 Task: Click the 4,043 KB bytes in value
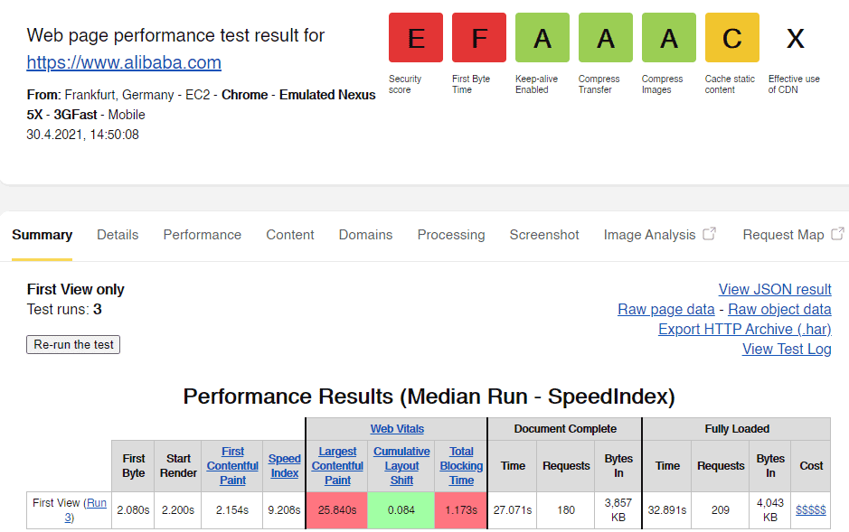pos(770,509)
